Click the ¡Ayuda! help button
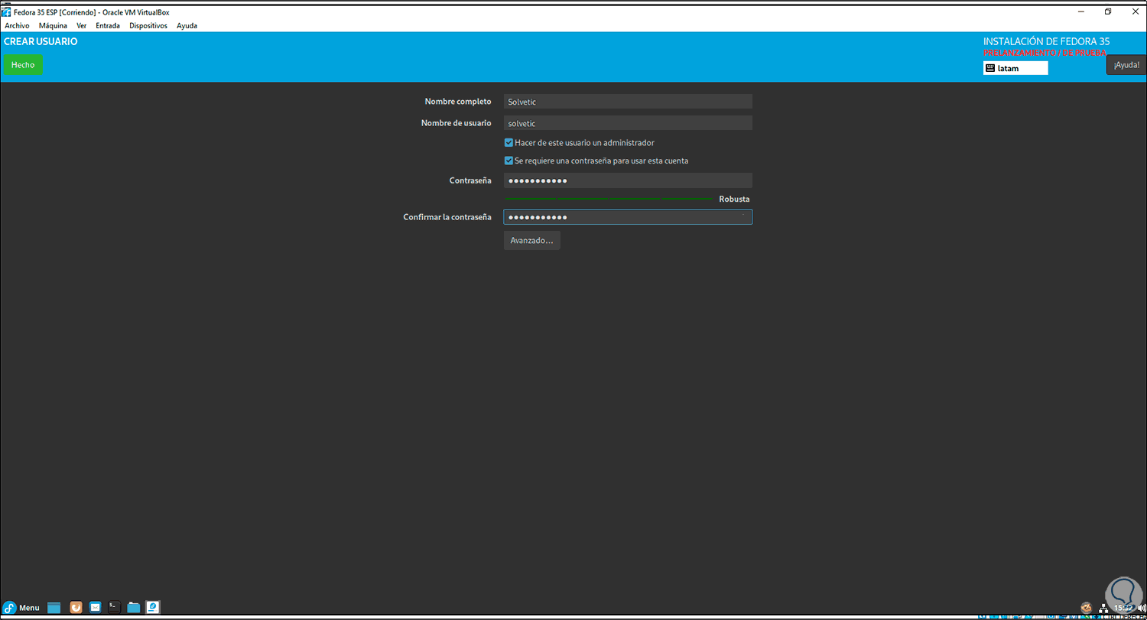Viewport: 1147px width, 620px height. [x=1126, y=65]
